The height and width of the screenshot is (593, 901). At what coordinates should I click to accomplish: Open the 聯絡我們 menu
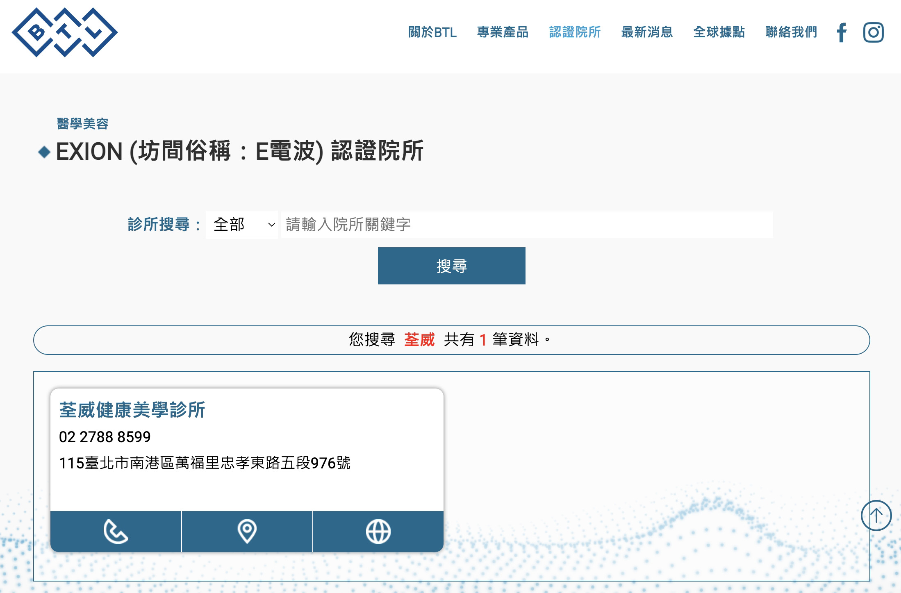[x=792, y=32]
